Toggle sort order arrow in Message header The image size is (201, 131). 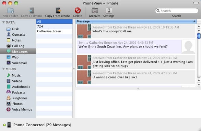[194, 21]
